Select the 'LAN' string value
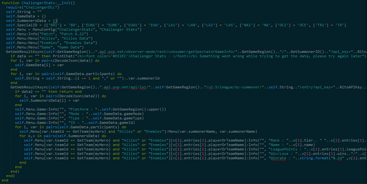This screenshot has height=184, width=367. tap(192, 25)
